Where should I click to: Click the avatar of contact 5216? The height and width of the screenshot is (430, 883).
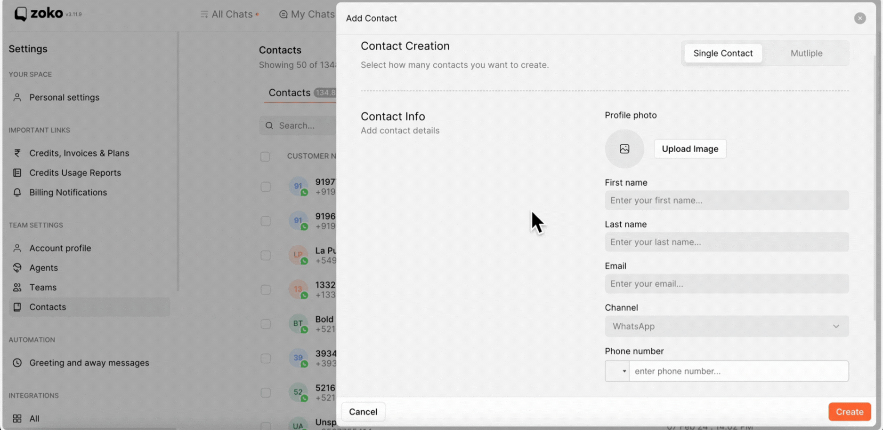click(x=298, y=392)
